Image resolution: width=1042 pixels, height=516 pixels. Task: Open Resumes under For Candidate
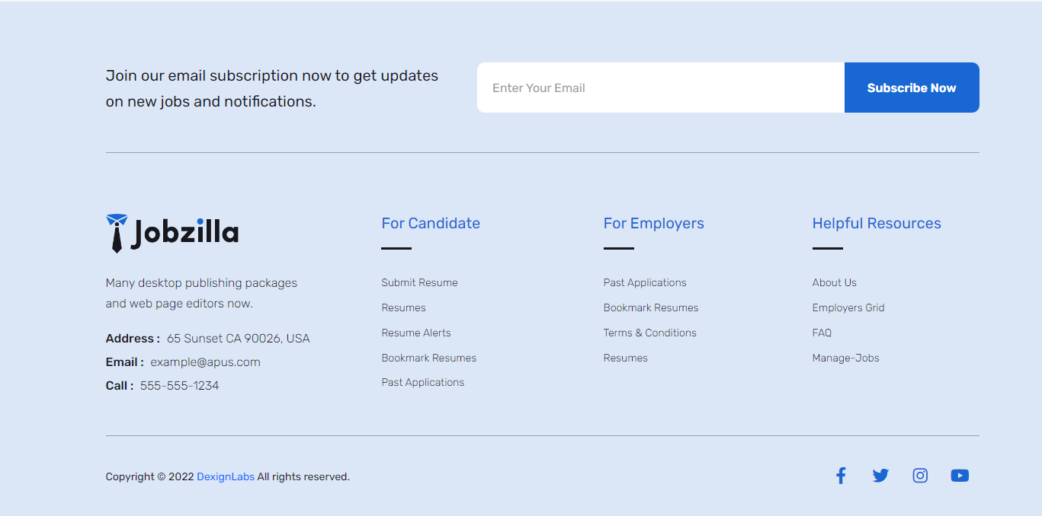click(x=403, y=307)
